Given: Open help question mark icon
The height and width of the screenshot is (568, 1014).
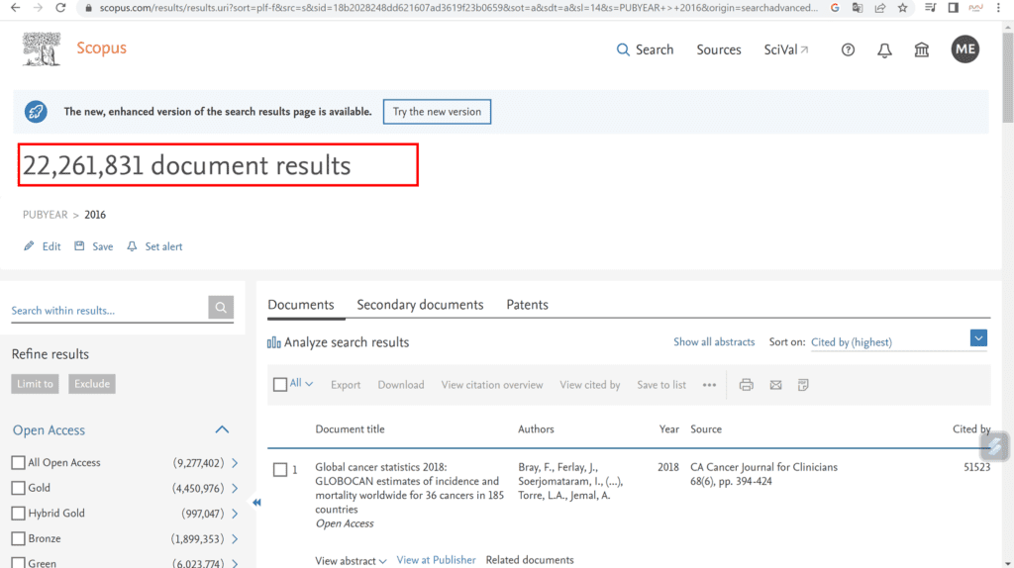Looking at the screenshot, I should pyautogui.click(x=848, y=49).
